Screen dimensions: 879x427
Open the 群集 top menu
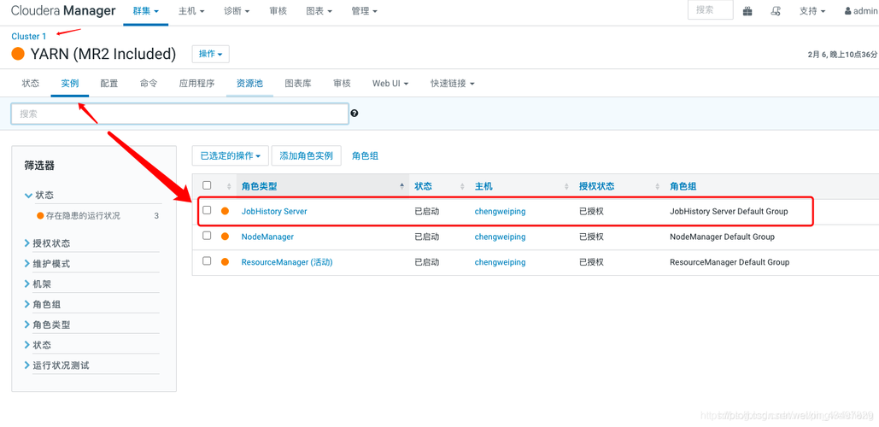[x=145, y=11]
